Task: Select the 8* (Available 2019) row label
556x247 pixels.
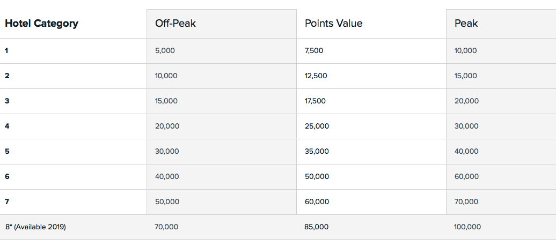Action: (x=35, y=227)
